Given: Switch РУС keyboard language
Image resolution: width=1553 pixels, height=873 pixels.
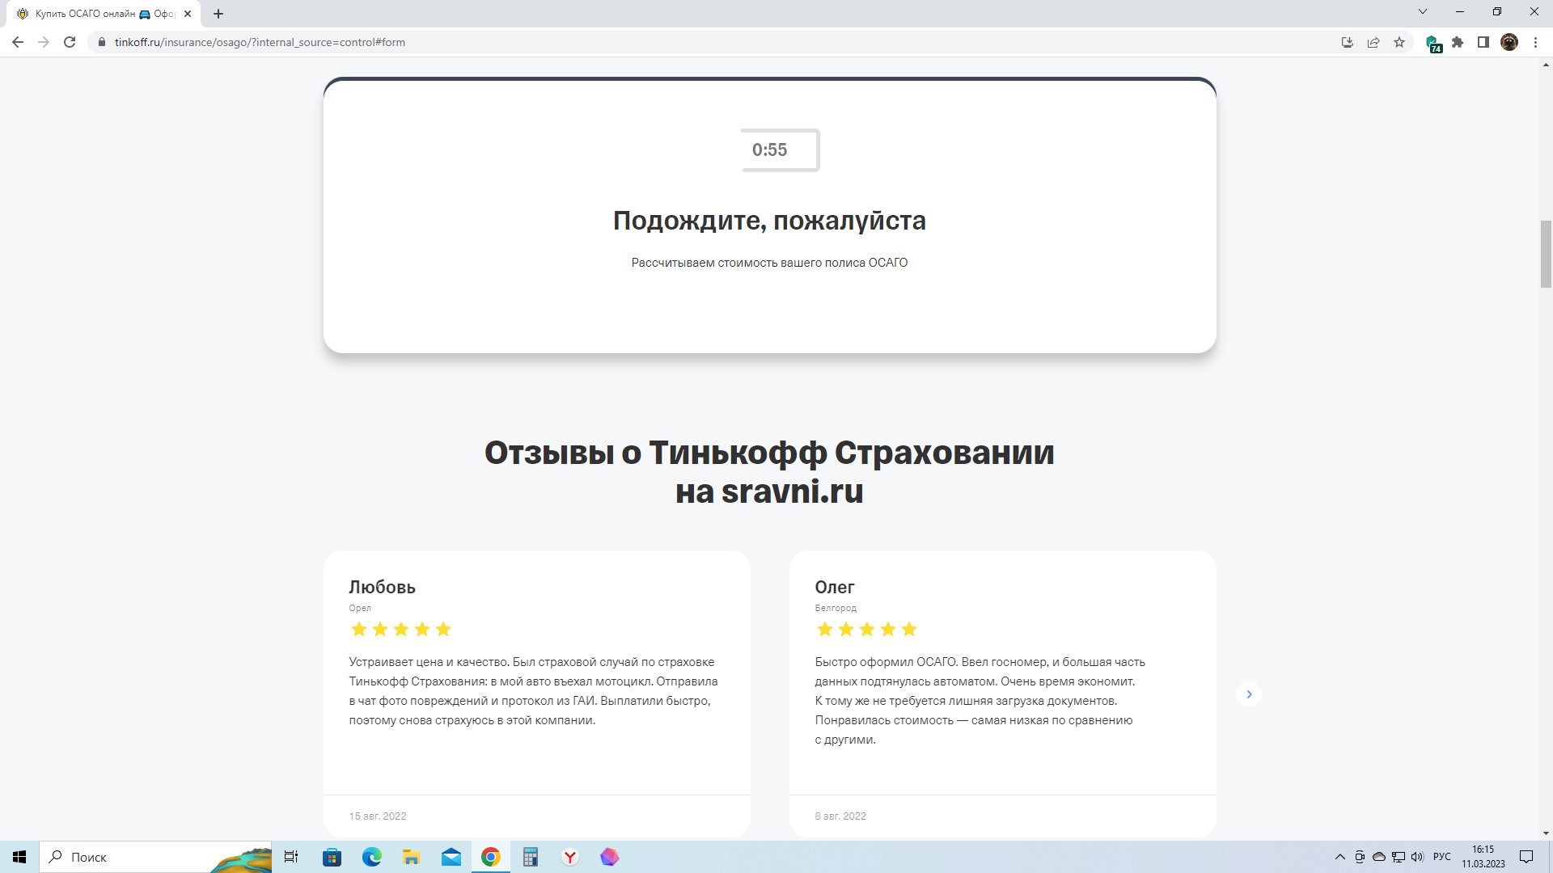Looking at the screenshot, I should pos(1442,857).
